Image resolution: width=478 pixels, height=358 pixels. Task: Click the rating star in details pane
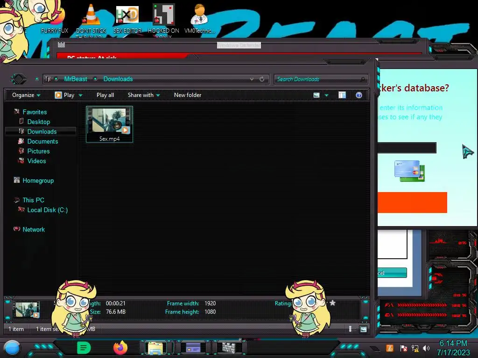332,303
